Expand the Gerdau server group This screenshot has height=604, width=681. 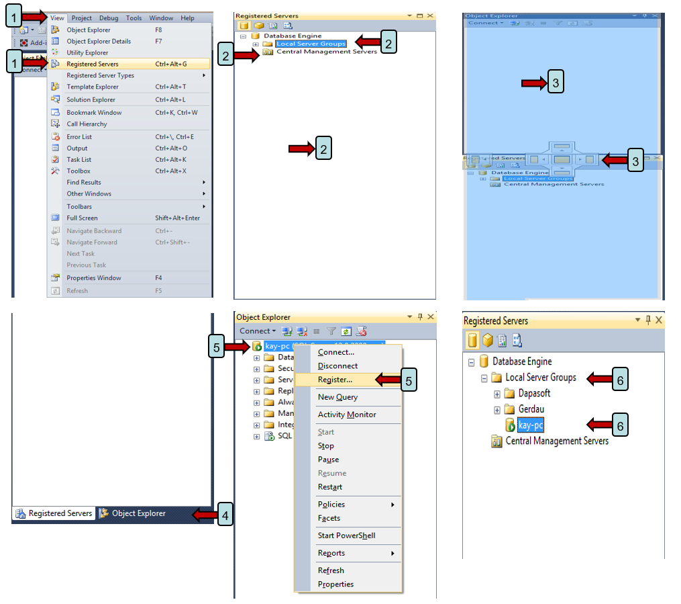[x=497, y=410]
